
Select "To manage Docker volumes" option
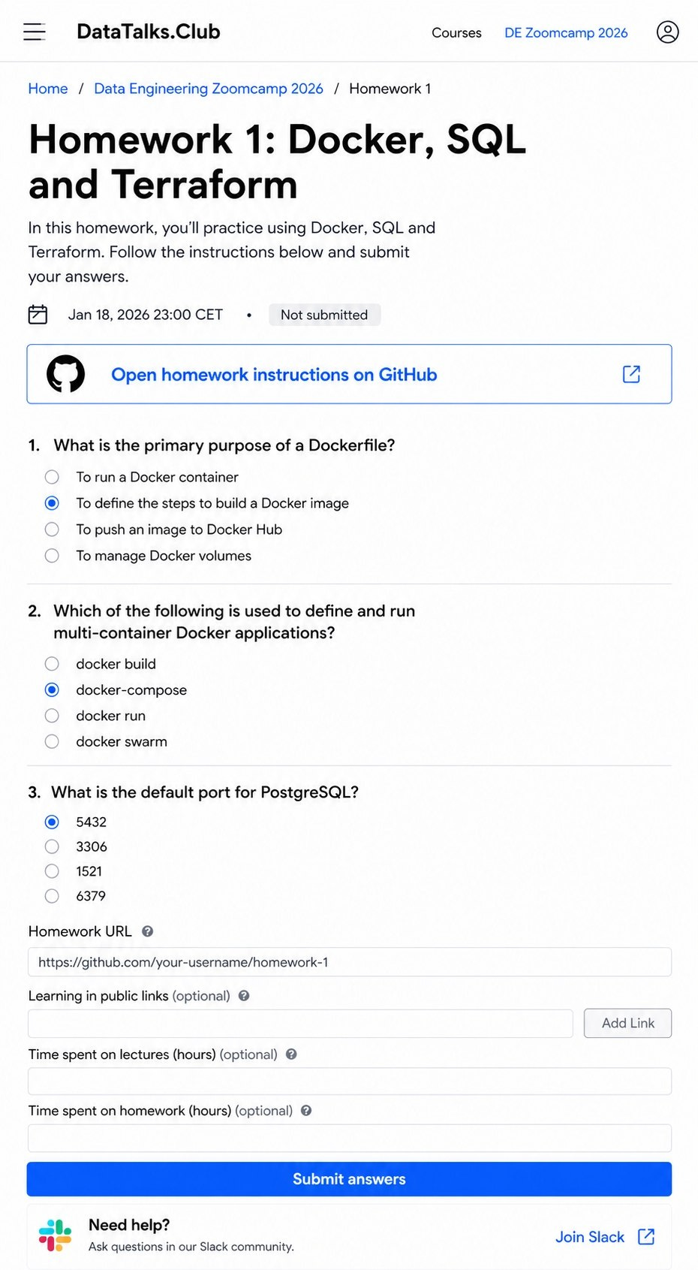coord(52,556)
